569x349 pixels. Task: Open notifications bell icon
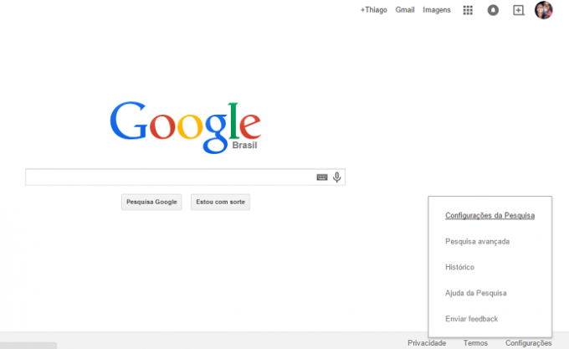pos(493,10)
